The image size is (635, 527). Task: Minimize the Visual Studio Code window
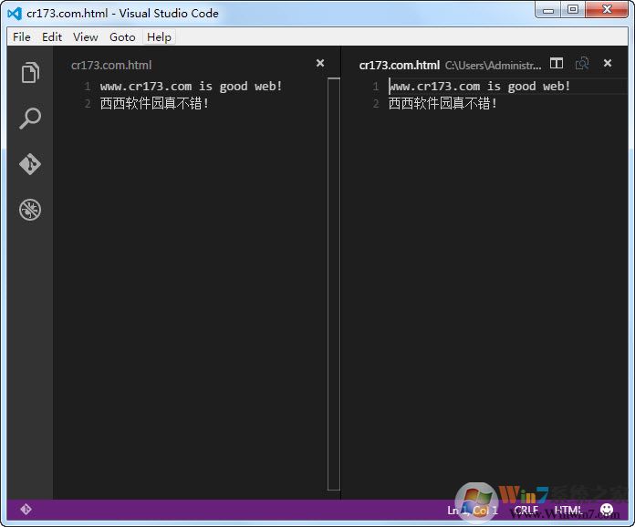[x=548, y=10]
